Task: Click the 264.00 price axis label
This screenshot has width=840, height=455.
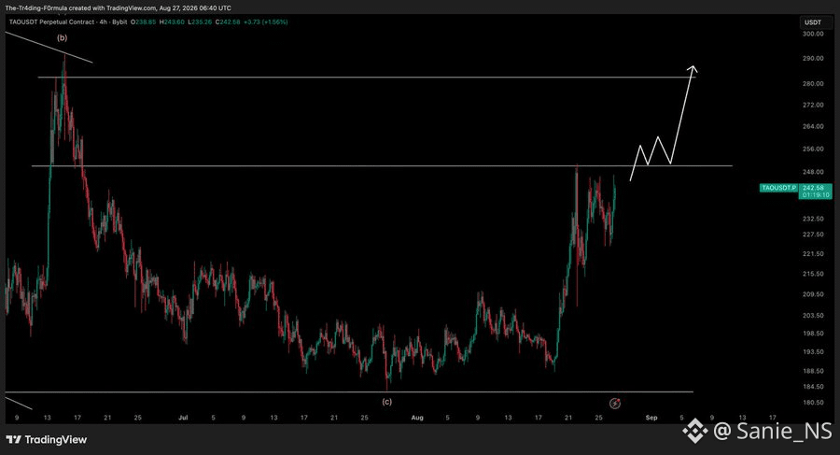Action: point(813,127)
